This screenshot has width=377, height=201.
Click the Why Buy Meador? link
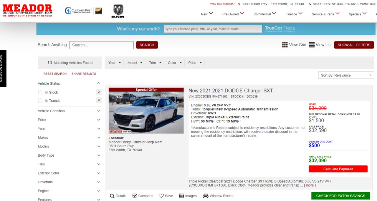click(222, 4)
